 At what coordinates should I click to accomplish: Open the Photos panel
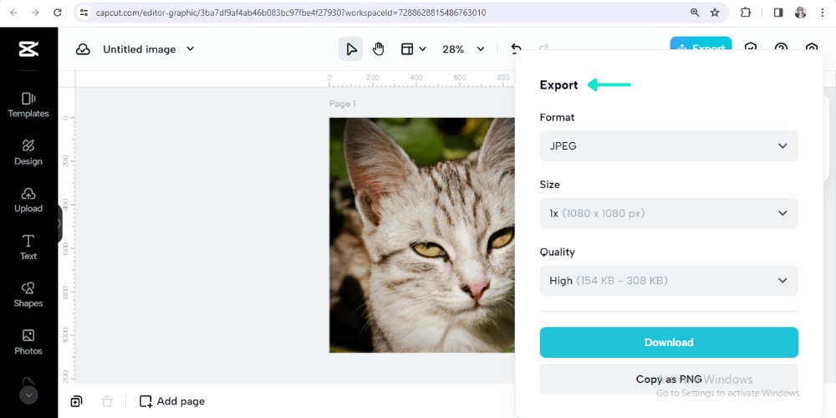point(28,342)
